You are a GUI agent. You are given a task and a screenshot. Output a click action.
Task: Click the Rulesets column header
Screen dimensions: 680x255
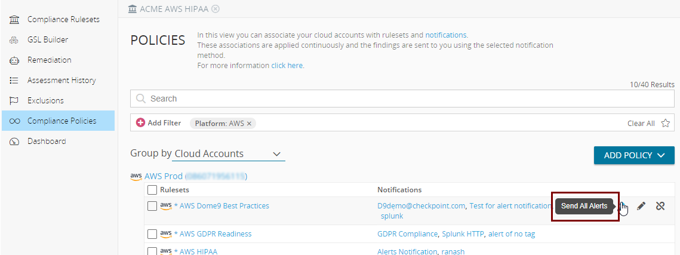174,190
